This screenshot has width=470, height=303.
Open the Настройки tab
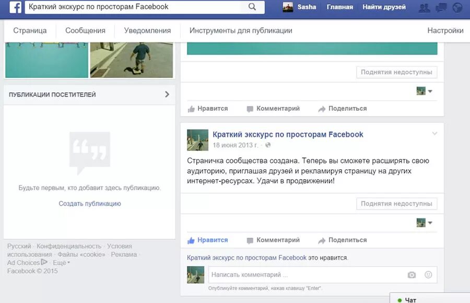tap(445, 31)
